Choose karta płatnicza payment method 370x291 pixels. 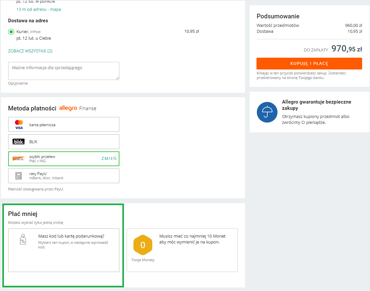pyautogui.click(x=64, y=125)
